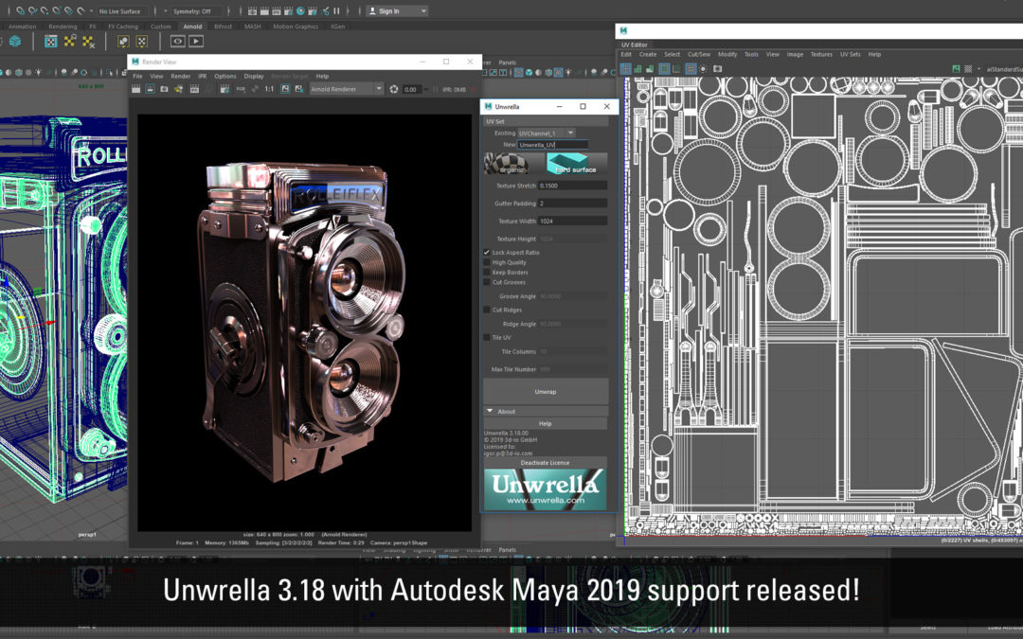Click the Texture Width value field
The image size is (1023, 639).
pos(573,221)
